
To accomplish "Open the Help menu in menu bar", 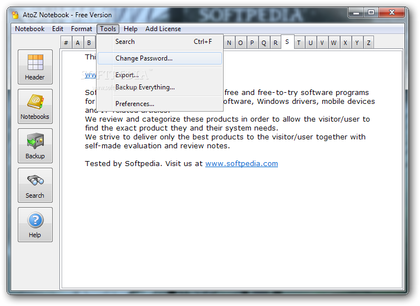I will pos(130,29).
